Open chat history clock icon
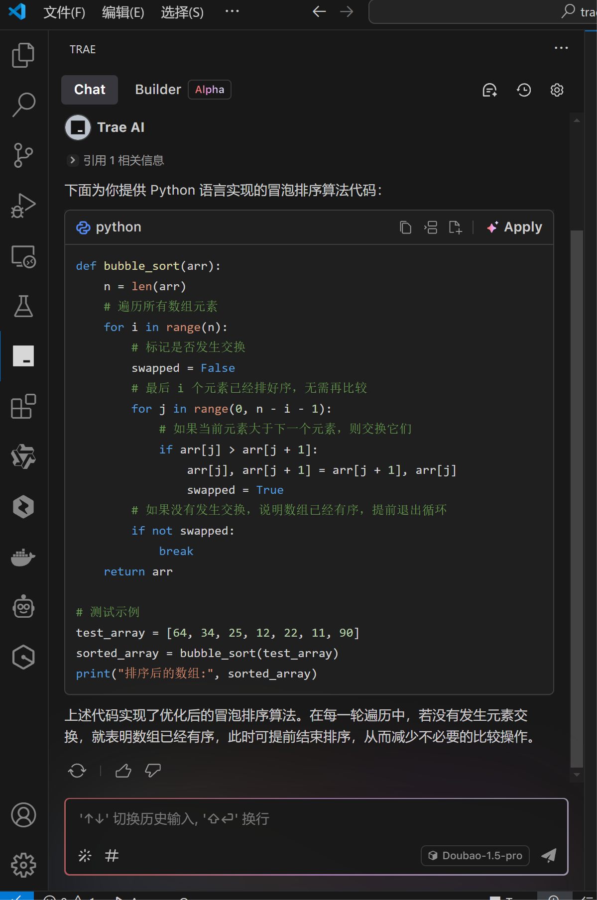597x900 pixels. (524, 90)
